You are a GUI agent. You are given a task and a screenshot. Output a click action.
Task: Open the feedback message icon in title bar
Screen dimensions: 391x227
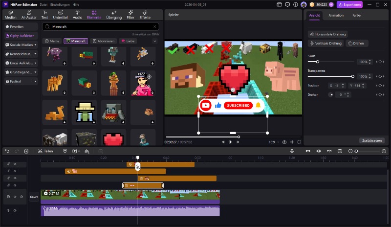point(287,4)
